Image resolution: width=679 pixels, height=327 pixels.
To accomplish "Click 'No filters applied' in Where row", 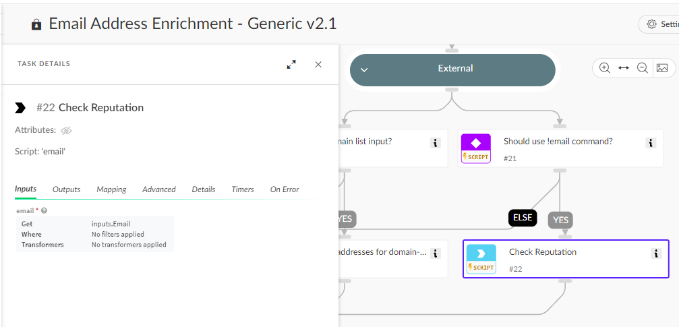I will (118, 235).
